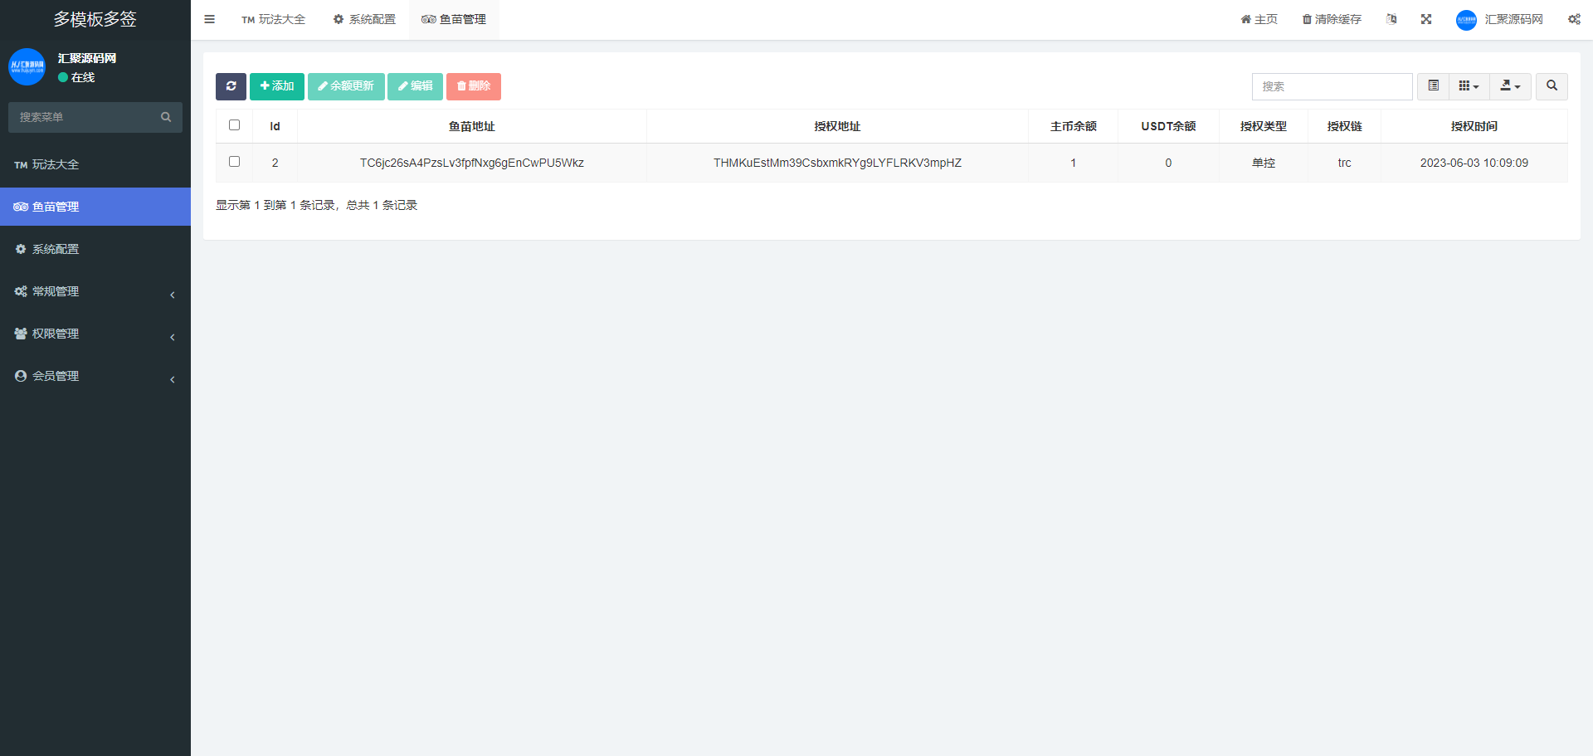Click the search icon in sidebar menu search

pyautogui.click(x=166, y=117)
